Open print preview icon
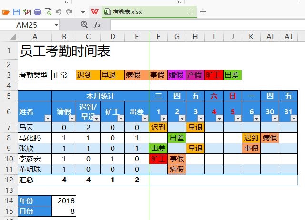Viewport: 305px width, 220px height. (x=48, y=12)
